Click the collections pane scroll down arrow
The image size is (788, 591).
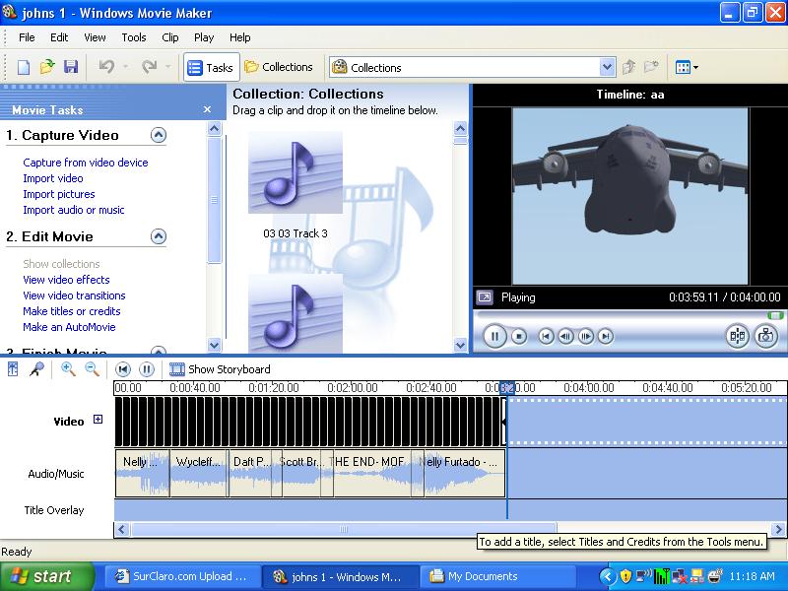coord(460,345)
